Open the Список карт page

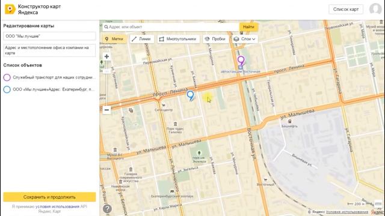(x=346, y=10)
